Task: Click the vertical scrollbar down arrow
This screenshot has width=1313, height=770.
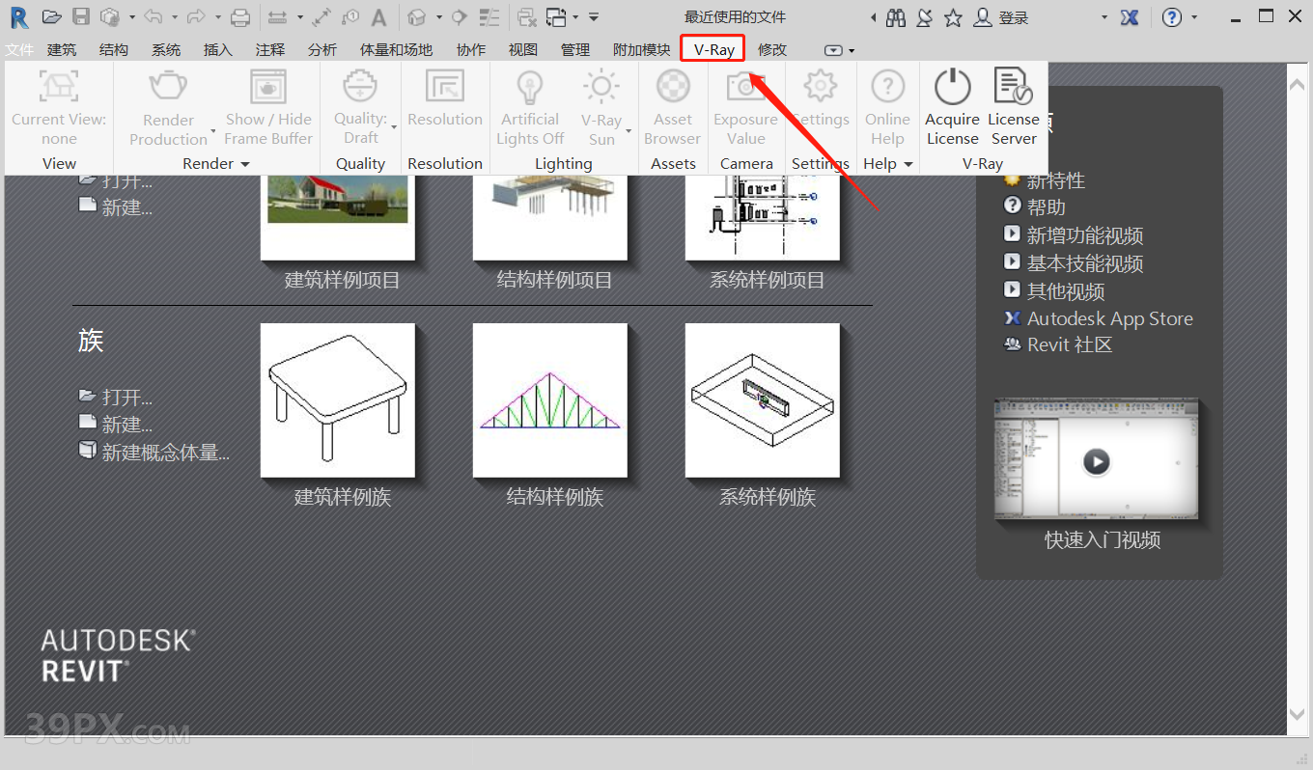Action: coord(1299,714)
